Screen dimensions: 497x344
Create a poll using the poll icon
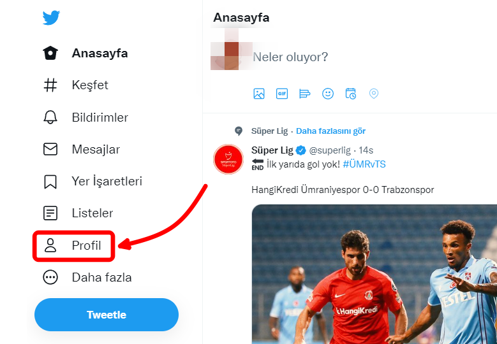click(304, 94)
